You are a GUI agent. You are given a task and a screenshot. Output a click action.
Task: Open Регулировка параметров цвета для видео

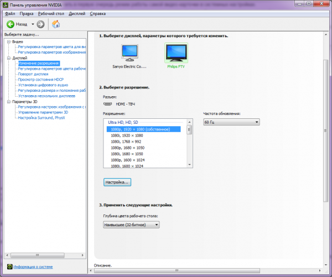tap(52, 47)
